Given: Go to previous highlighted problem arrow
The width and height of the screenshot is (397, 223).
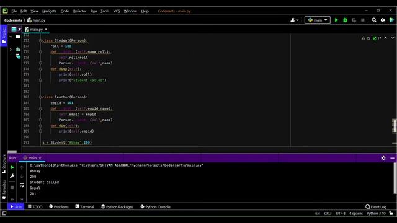Looking at the screenshot, I should (x=386, y=38).
